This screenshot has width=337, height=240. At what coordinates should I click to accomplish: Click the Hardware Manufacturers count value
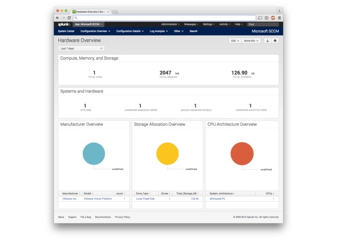tap(140, 106)
